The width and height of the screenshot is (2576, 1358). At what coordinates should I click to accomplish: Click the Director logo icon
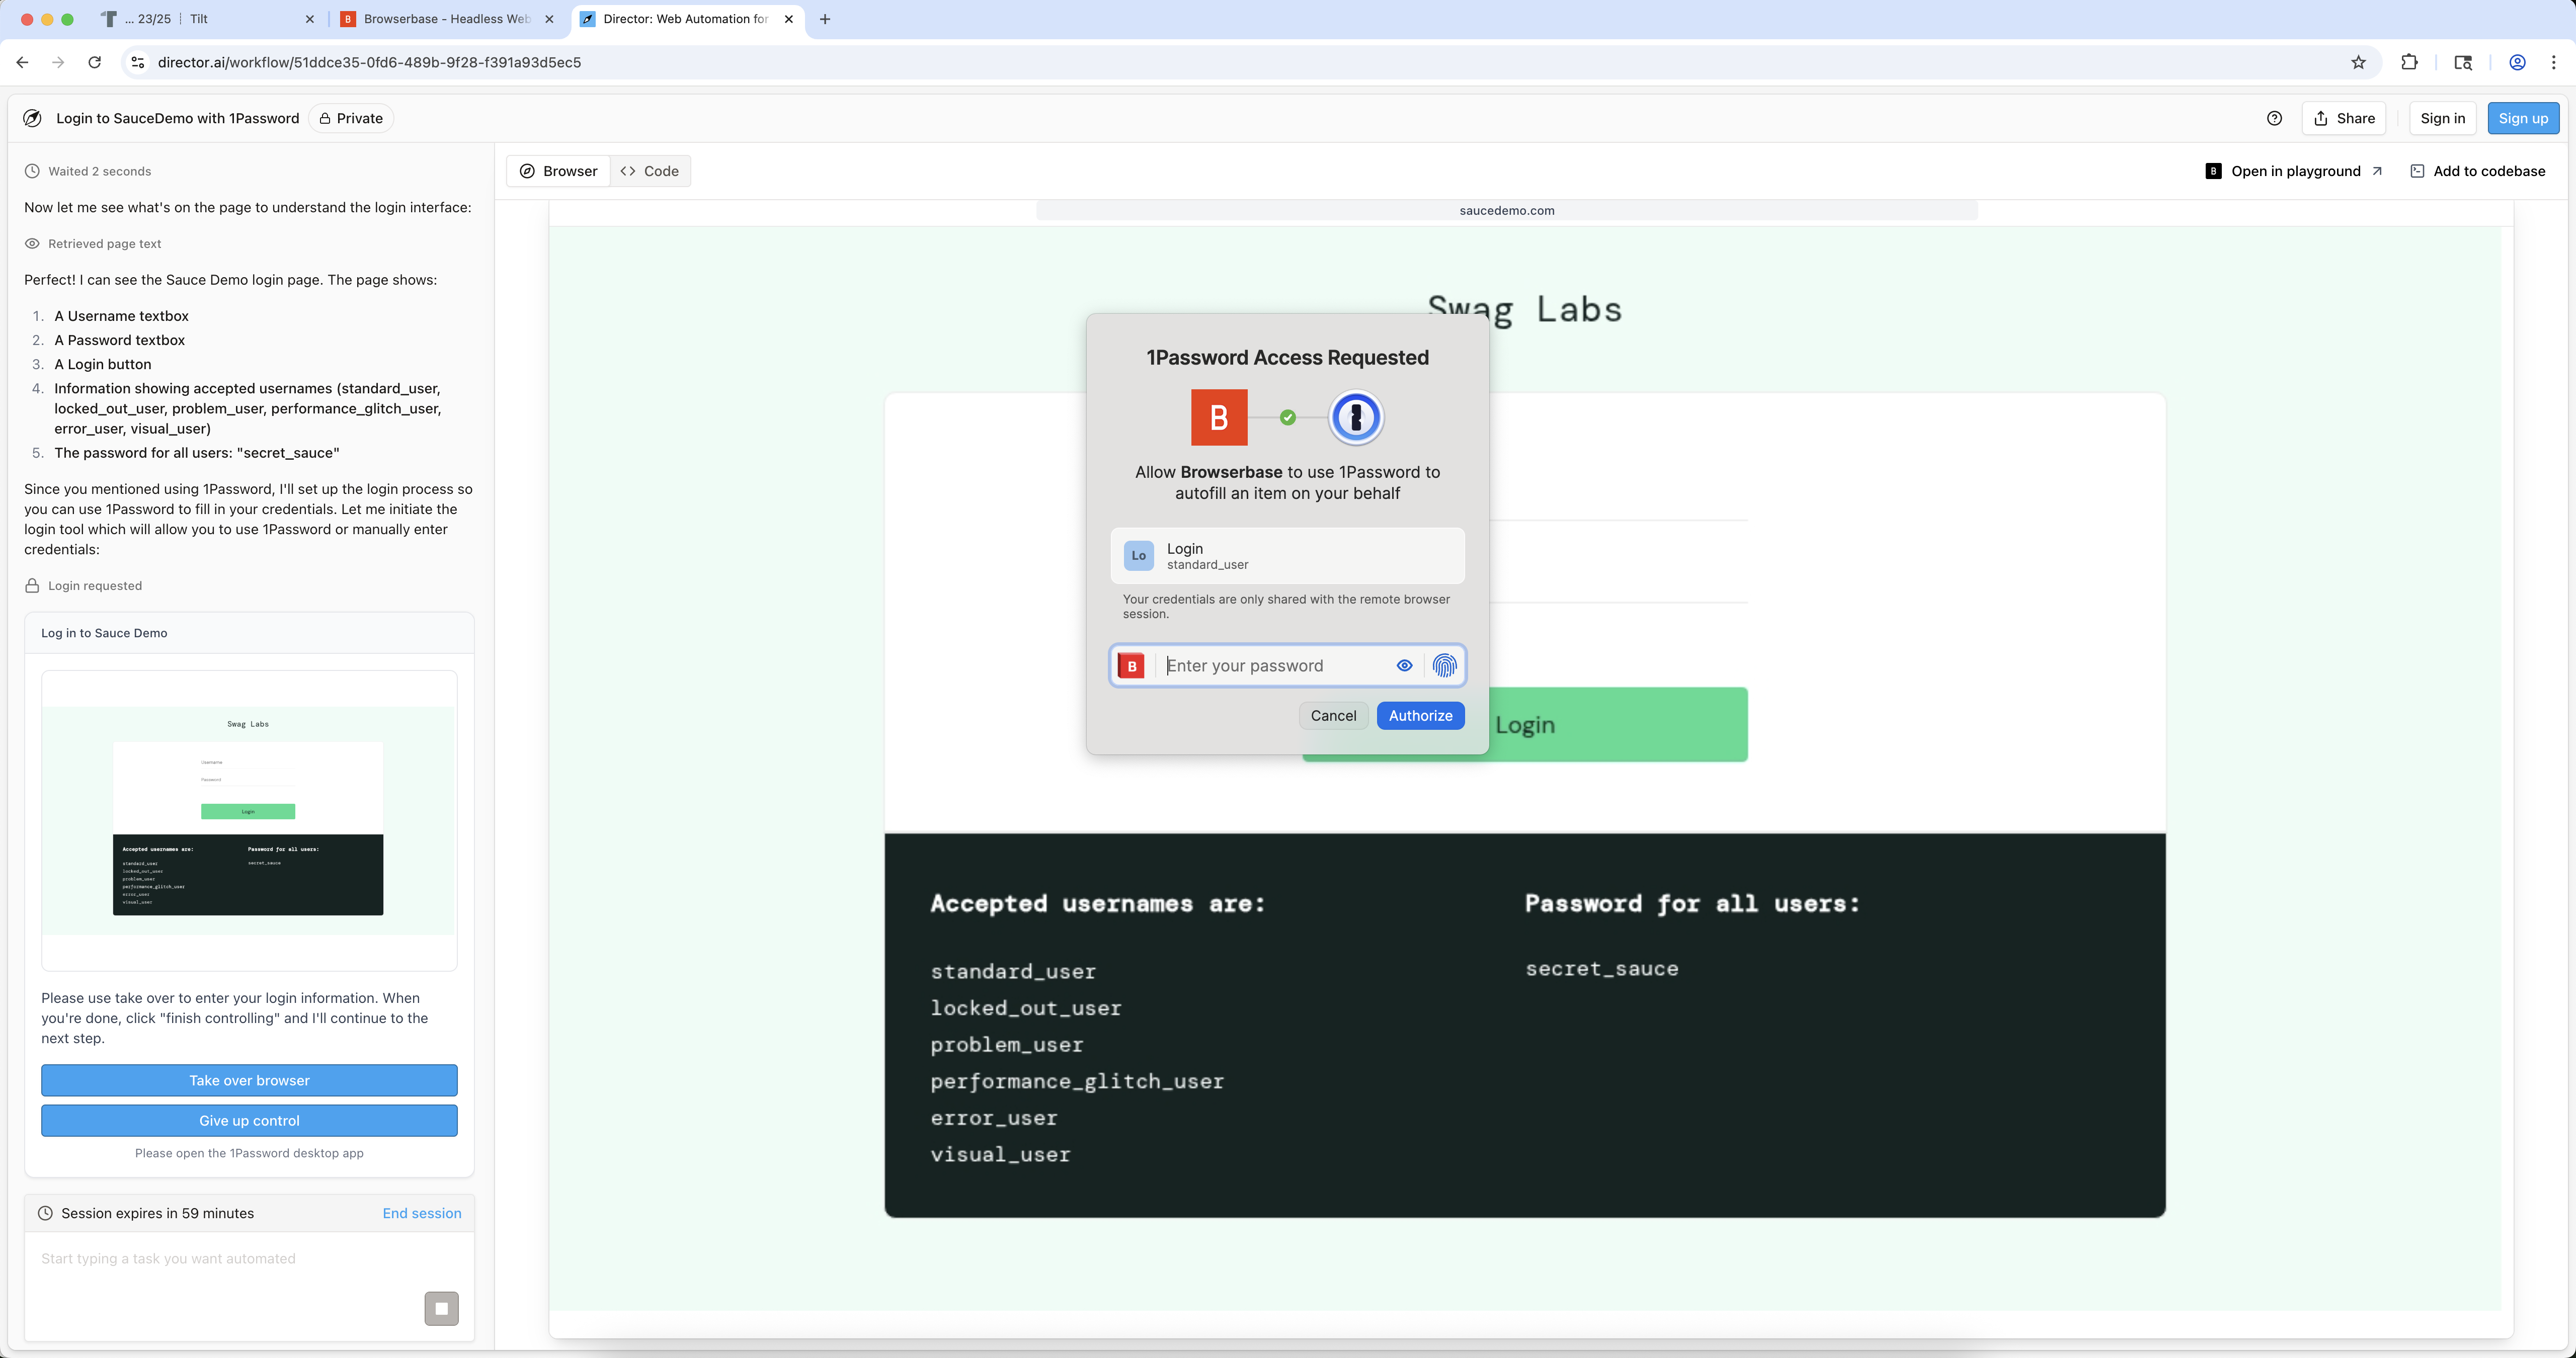pyautogui.click(x=33, y=118)
